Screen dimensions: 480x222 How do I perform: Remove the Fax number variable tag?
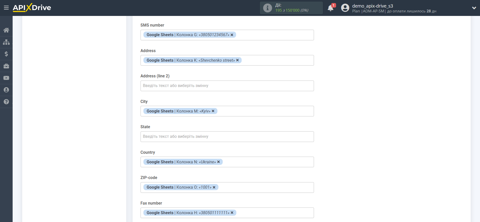[x=232, y=213]
